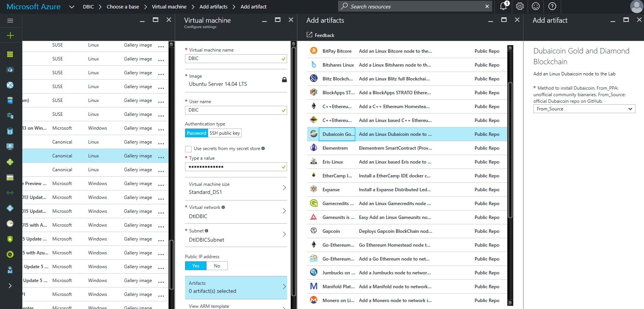Screen dimensions: 644x309
Task: Open the notifications bell icon
Action: [504, 6]
